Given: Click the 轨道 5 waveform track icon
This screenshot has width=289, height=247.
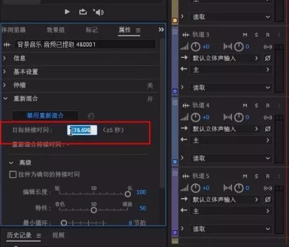Looking at the screenshot, I should (186, 176).
